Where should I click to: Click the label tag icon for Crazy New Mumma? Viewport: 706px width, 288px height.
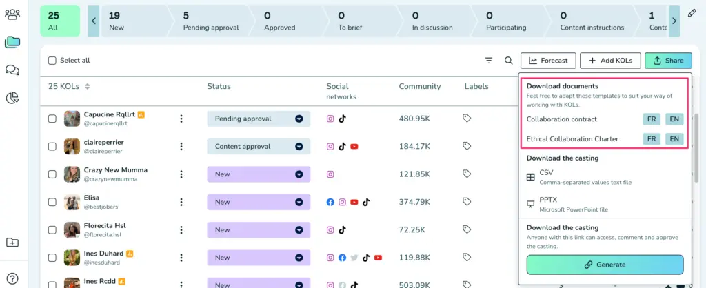pyautogui.click(x=467, y=174)
